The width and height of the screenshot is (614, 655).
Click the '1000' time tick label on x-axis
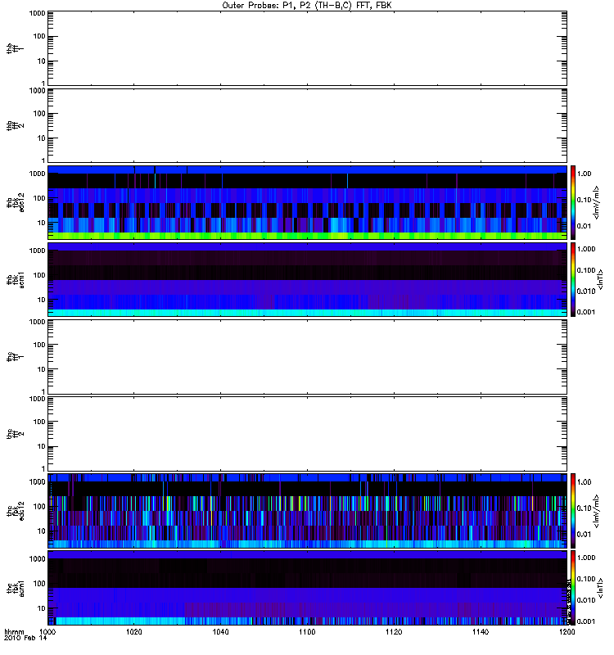pyautogui.click(x=47, y=631)
